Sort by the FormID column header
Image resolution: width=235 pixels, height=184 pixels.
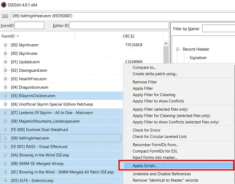pos(37,36)
